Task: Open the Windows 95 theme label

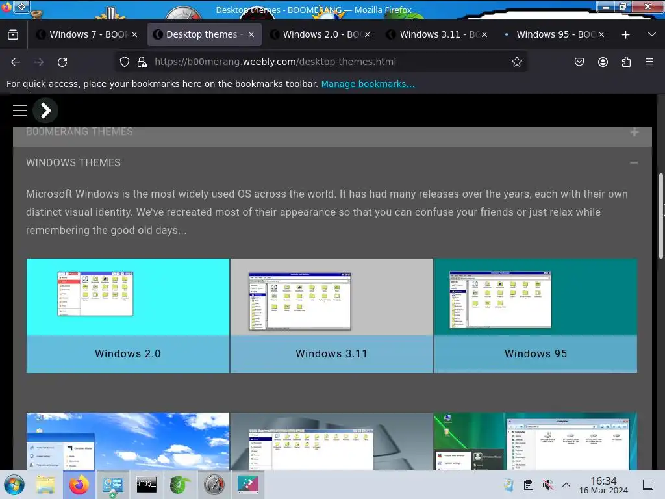Action: 536,354
